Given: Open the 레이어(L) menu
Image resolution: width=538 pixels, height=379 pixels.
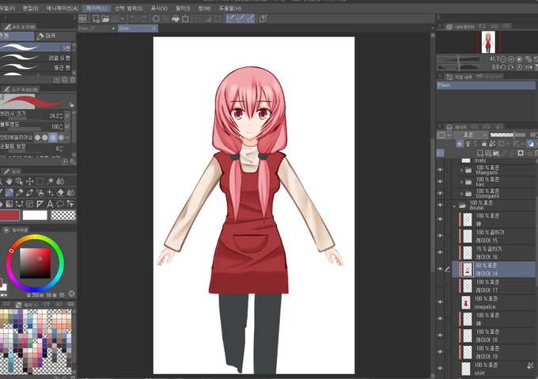Looking at the screenshot, I should click(97, 8).
